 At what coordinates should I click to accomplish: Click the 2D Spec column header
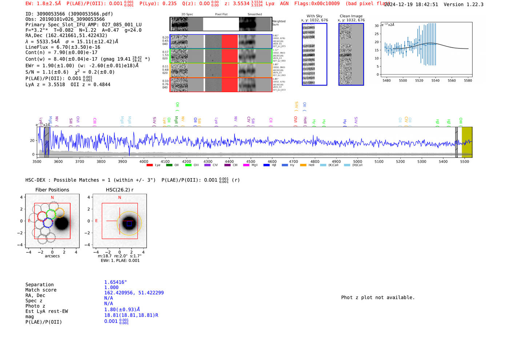tap(187, 15)
